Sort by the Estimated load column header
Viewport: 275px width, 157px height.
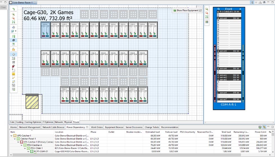point(152,132)
